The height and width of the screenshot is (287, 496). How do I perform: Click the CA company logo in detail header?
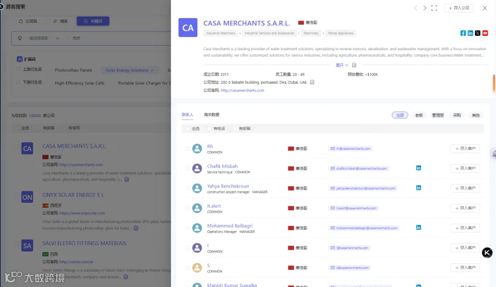188,28
